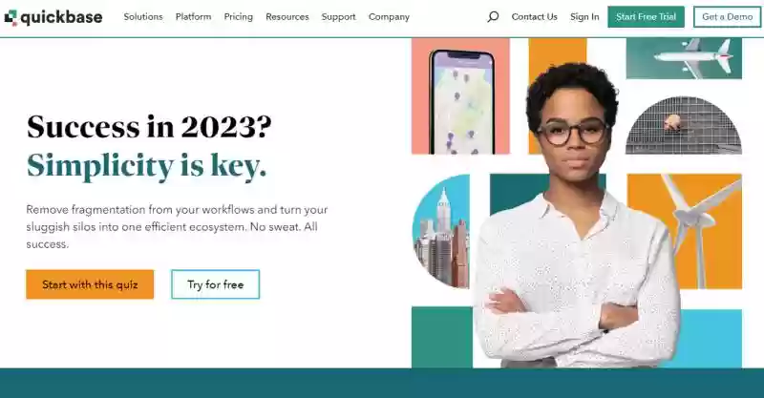Expand the Support menu
764x398 pixels.
click(338, 16)
